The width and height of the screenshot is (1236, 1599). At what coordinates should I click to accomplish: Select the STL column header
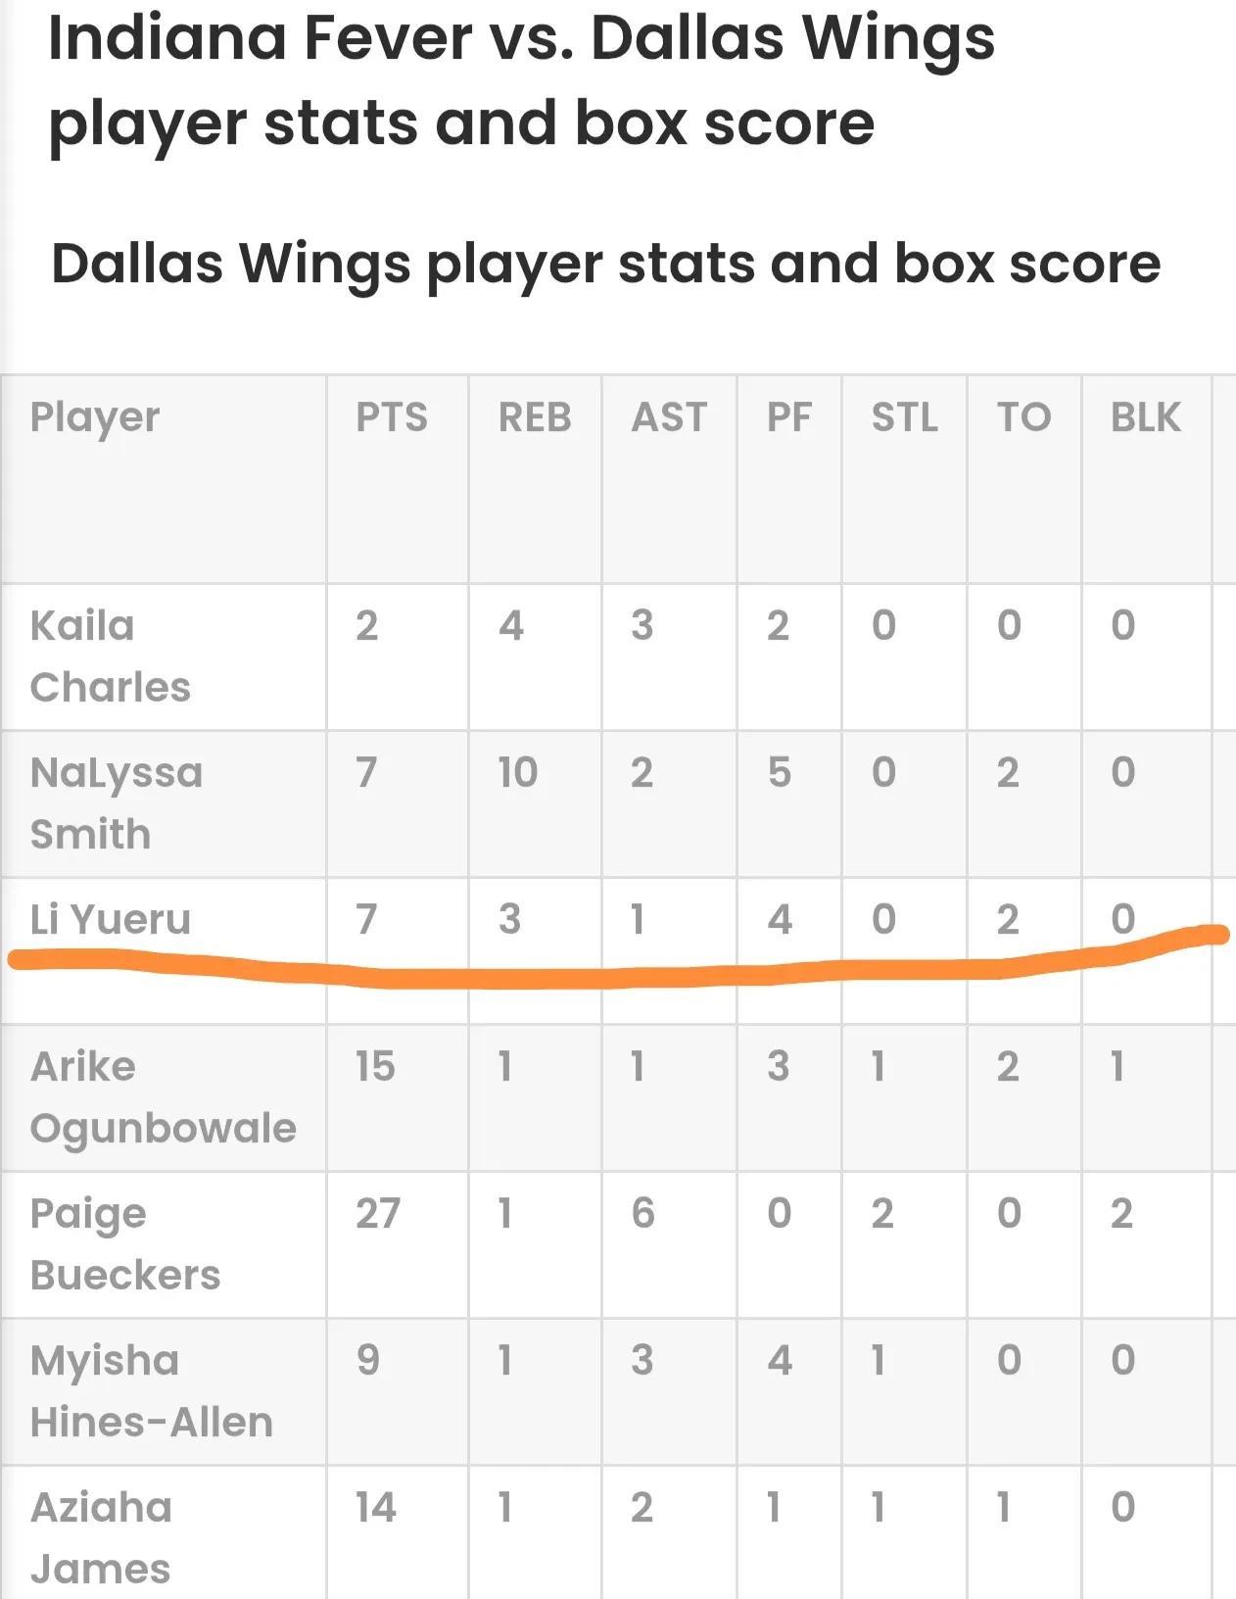pyautogui.click(x=905, y=417)
